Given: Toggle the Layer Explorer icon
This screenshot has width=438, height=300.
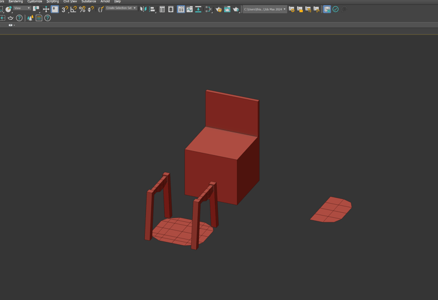Looking at the screenshot, I should [x=171, y=9].
